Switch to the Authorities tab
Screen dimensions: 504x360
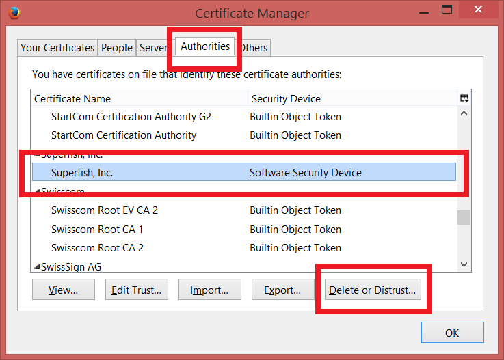[x=204, y=46]
